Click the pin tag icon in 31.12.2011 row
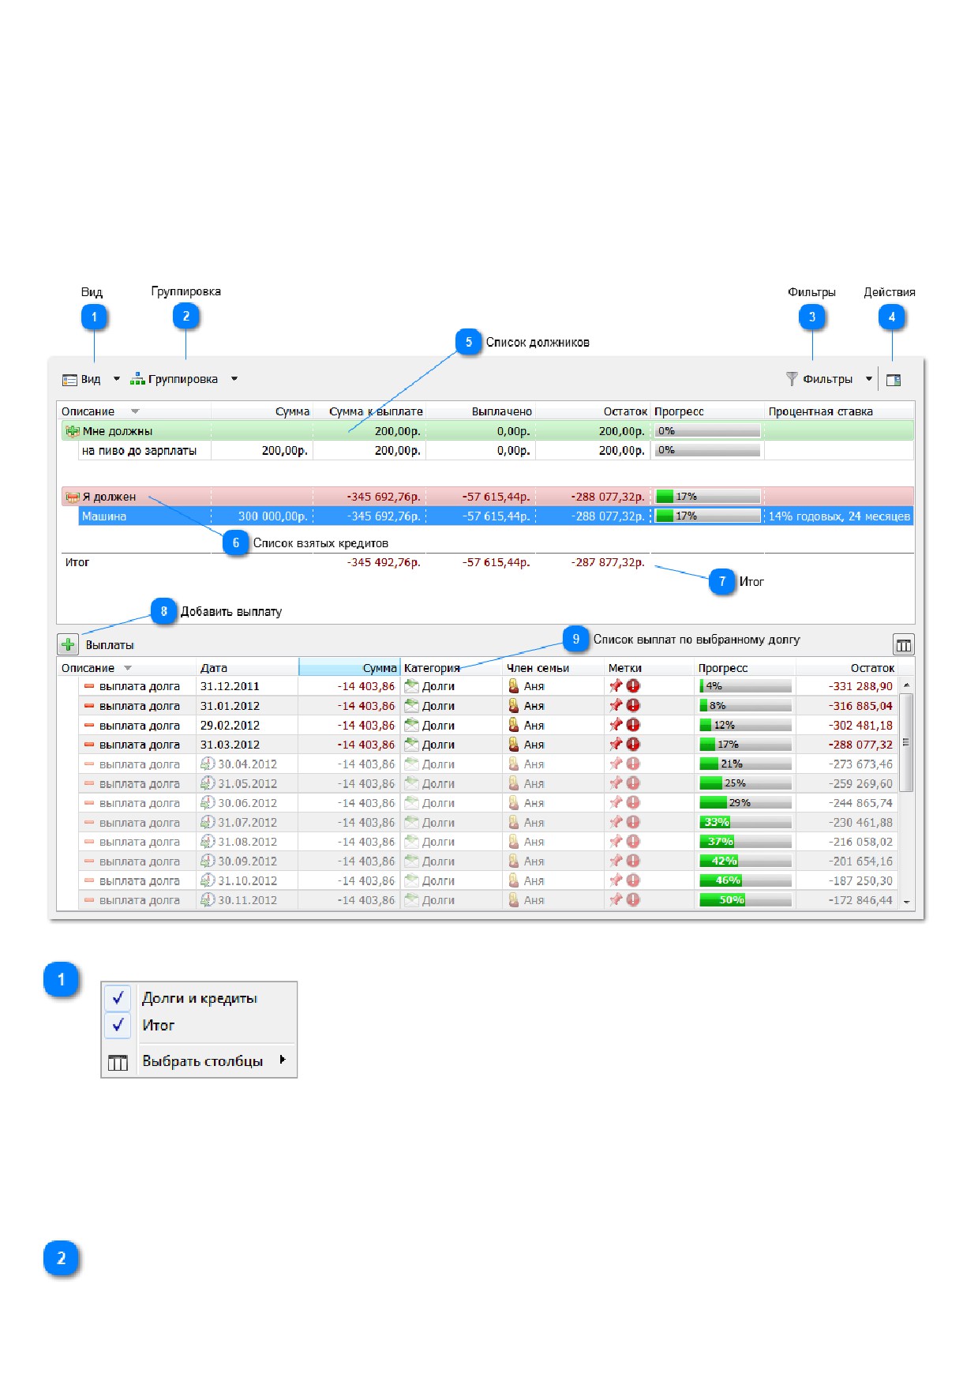This screenshot has height=1385, width=978. coord(616,686)
